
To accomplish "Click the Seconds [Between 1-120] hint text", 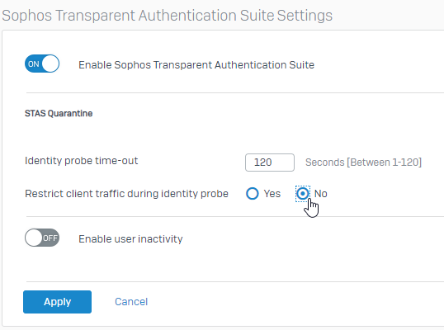I will pos(363,163).
